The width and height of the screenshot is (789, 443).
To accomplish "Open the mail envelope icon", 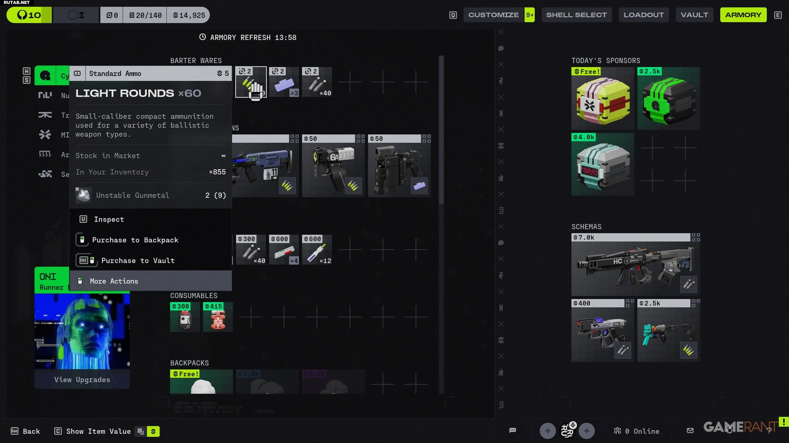I will pos(690,431).
